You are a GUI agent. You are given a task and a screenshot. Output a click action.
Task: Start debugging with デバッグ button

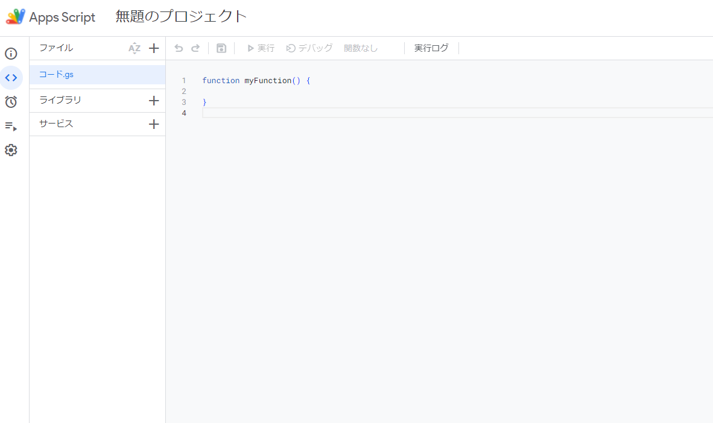click(309, 48)
